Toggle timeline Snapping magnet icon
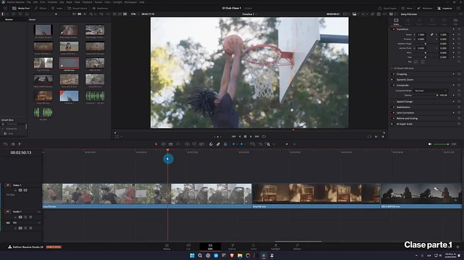This screenshot has height=260, width=464. coord(211,144)
